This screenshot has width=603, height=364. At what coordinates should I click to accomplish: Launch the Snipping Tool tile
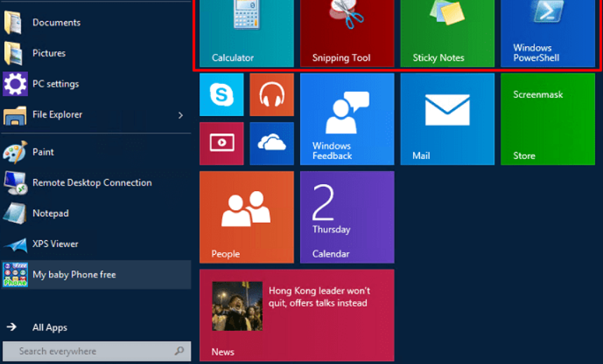(x=347, y=34)
